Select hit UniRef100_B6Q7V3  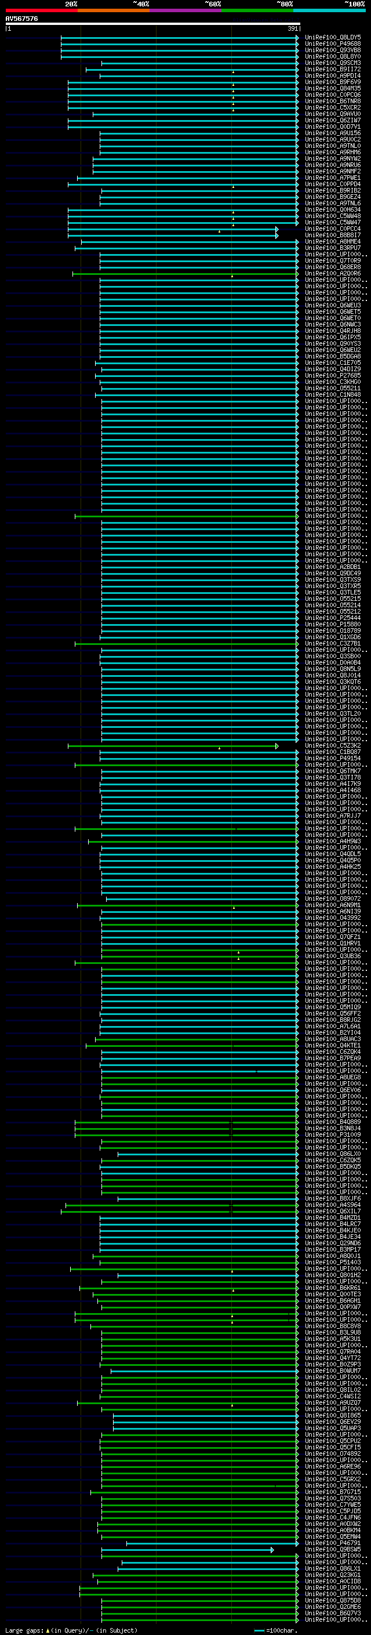(x=333, y=1614)
